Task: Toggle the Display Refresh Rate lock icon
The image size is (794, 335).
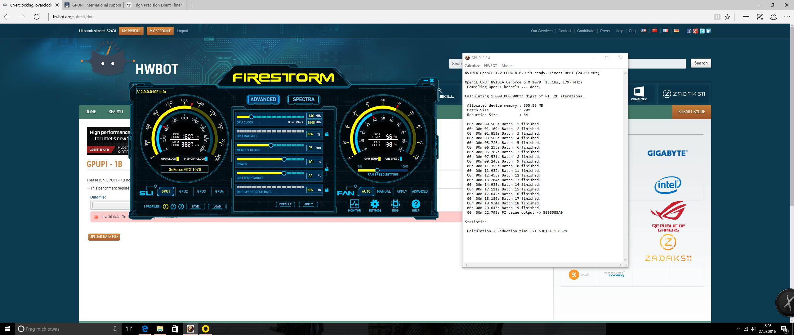Action: coord(327,190)
